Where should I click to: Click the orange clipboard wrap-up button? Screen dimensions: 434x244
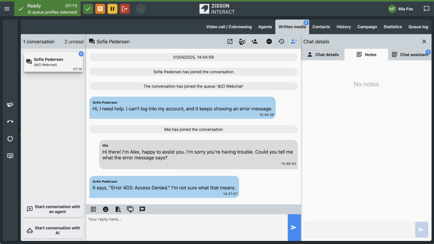(100, 9)
